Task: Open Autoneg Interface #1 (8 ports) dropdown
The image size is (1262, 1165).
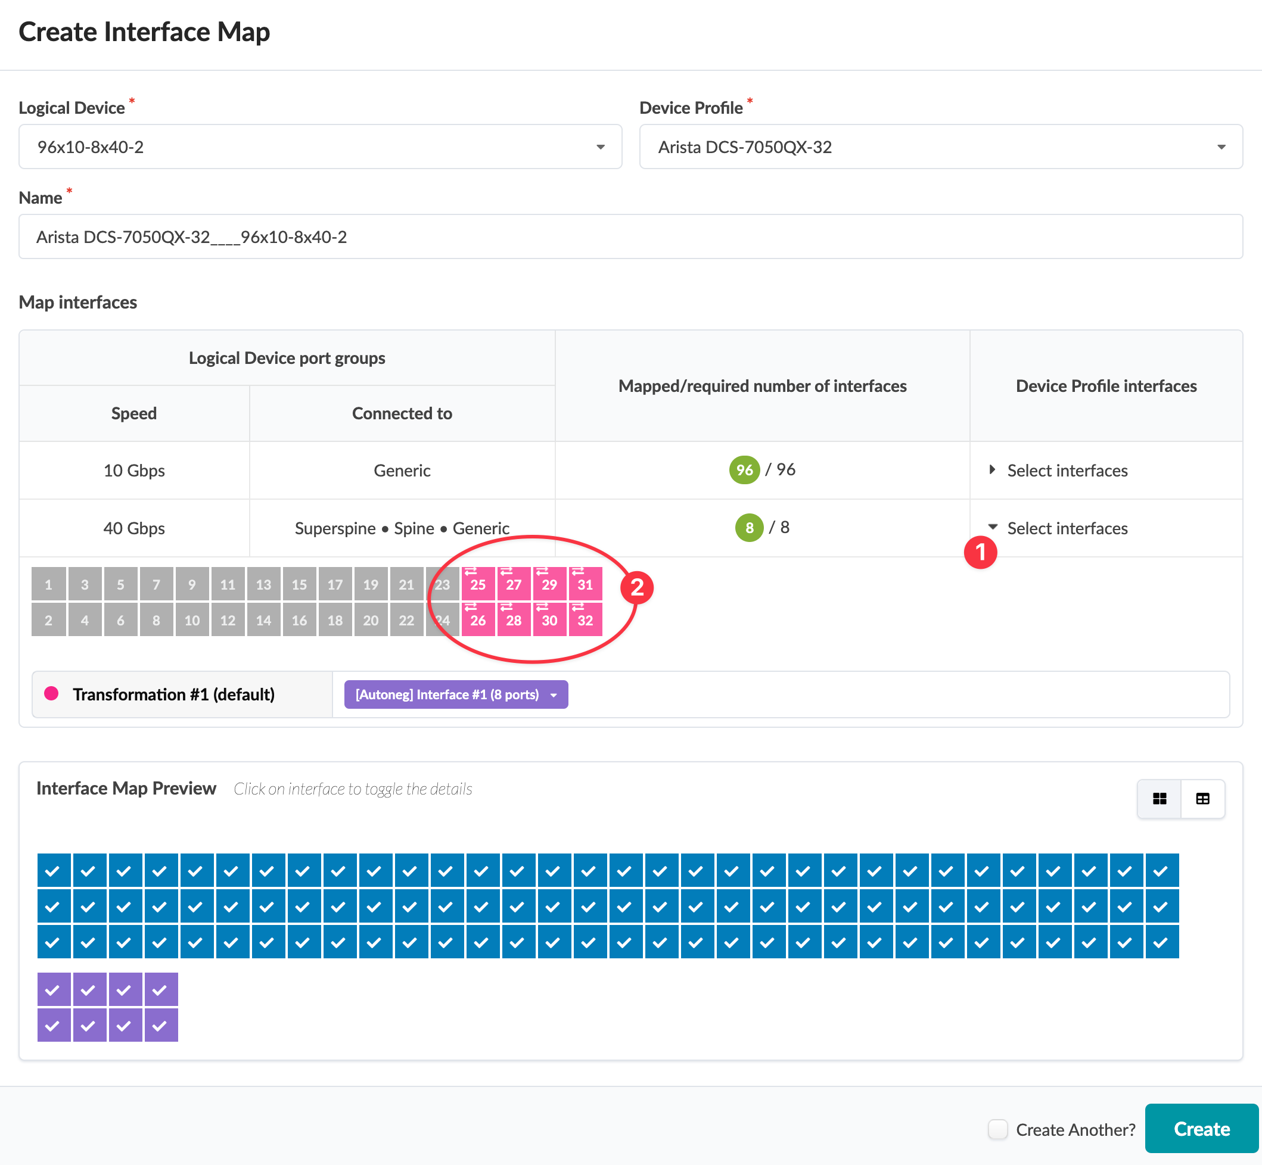Action: coord(455,694)
